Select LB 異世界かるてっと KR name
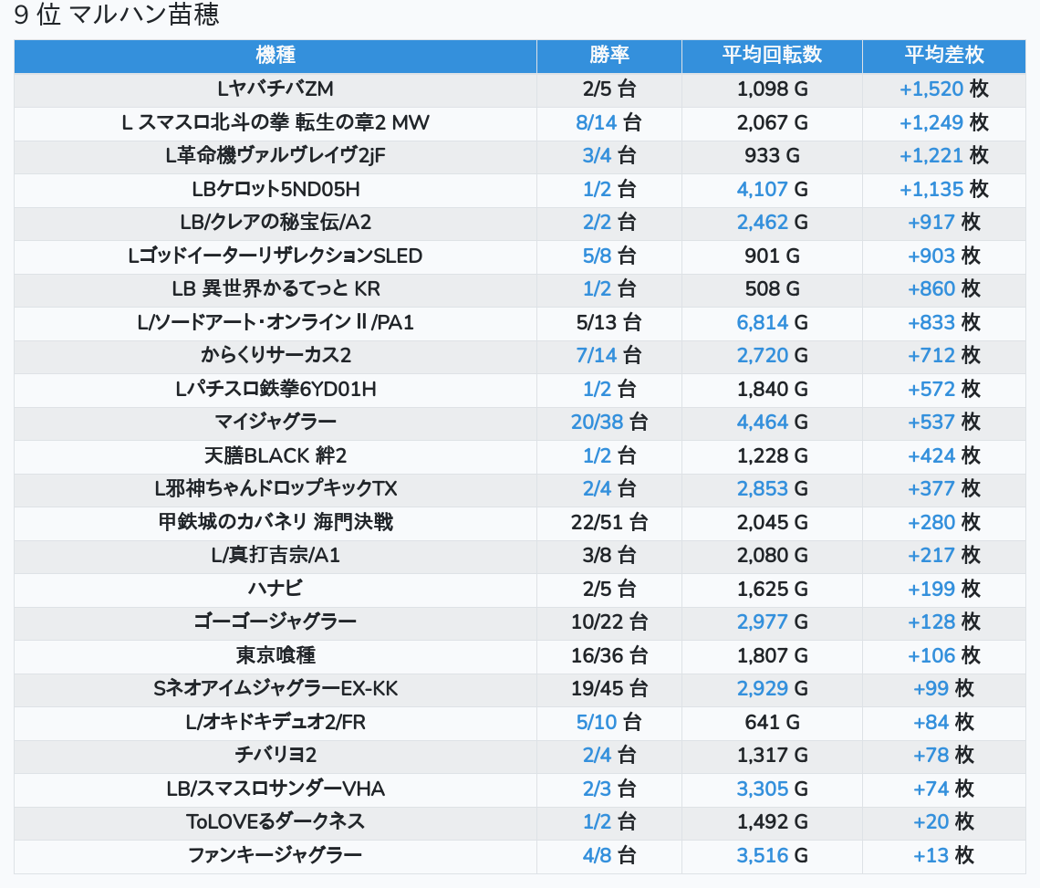 point(276,288)
